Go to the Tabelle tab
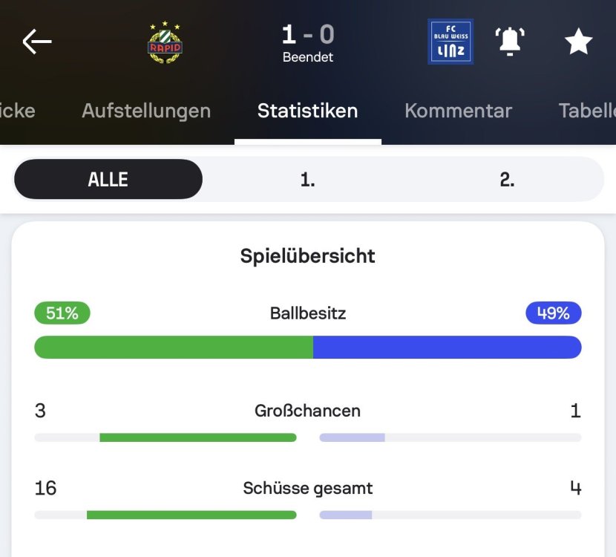The height and width of the screenshot is (557, 616). point(586,111)
